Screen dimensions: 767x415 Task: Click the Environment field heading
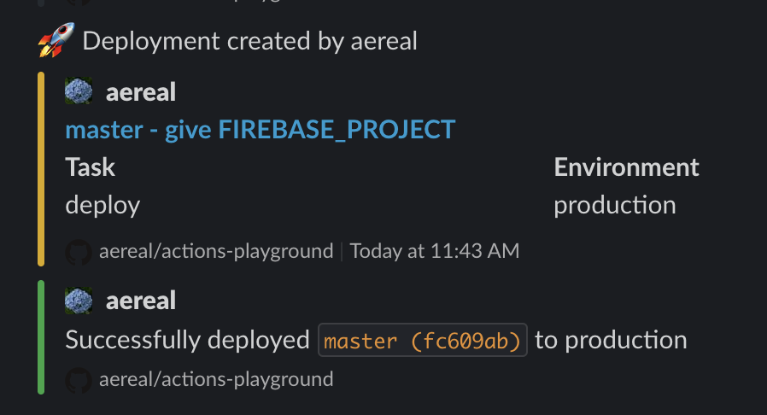coord(626,167)
